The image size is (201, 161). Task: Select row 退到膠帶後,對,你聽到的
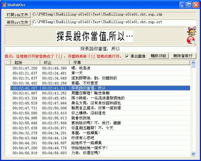pos(98,78)
